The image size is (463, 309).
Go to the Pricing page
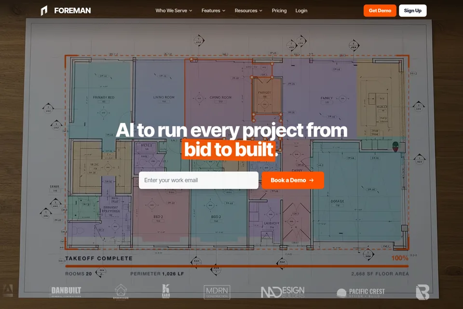pos(279,11)
